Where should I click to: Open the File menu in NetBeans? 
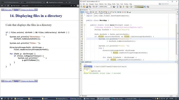tap(81, 4)
